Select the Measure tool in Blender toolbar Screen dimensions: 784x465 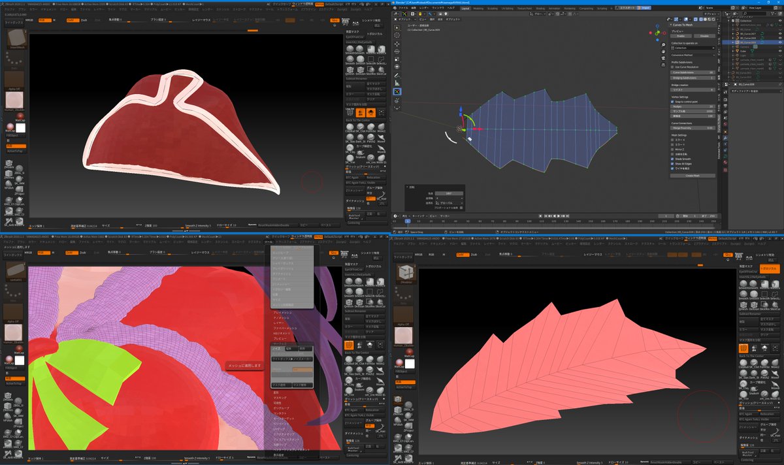click(397, 83)
